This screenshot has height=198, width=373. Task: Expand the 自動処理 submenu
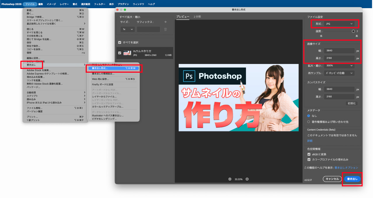tap(56, 92)
